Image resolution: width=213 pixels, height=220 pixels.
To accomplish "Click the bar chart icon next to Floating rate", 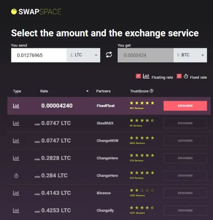I will [146, 76].
